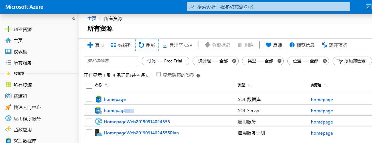Remove the 类型 filter with its X
The height and width of the screenshot is (143, 372).
pyautogui.click(x=279, y=61)
